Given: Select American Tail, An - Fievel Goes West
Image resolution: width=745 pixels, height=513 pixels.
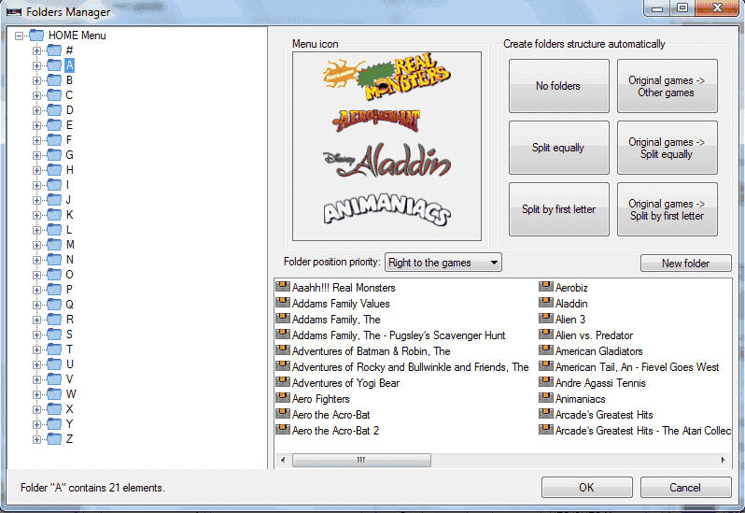Looking at the screenshot, I should (x=637, y=367).
